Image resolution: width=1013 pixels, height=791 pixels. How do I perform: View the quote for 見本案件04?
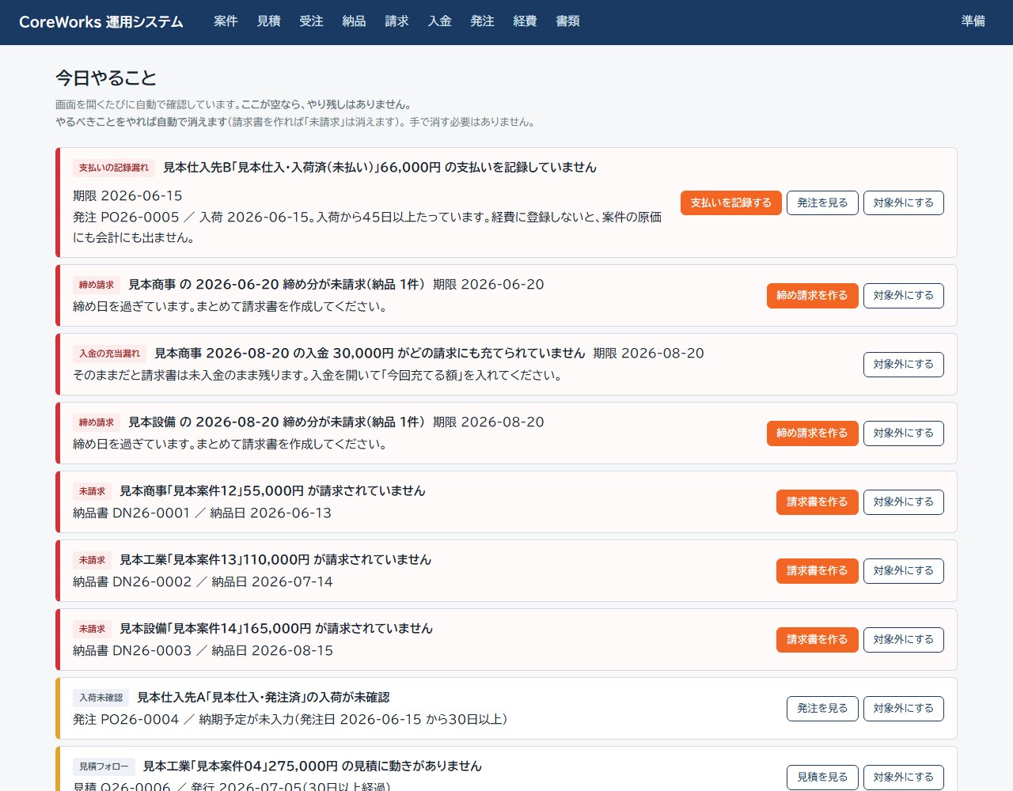click(x=822, y=778)
